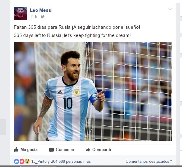
Task: Click the public globe privacy icon
Action: click(43, 17)
